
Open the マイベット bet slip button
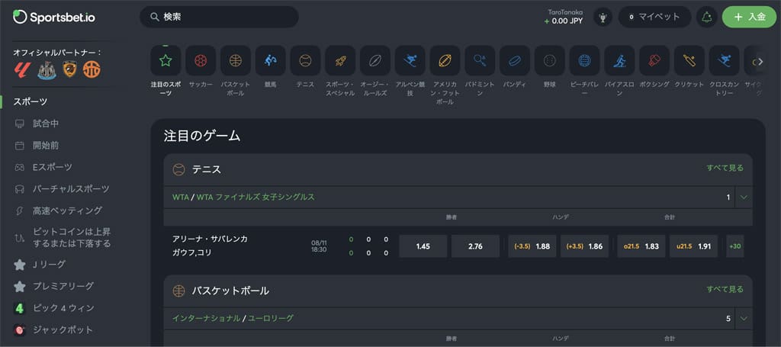[x=654, y=17]
